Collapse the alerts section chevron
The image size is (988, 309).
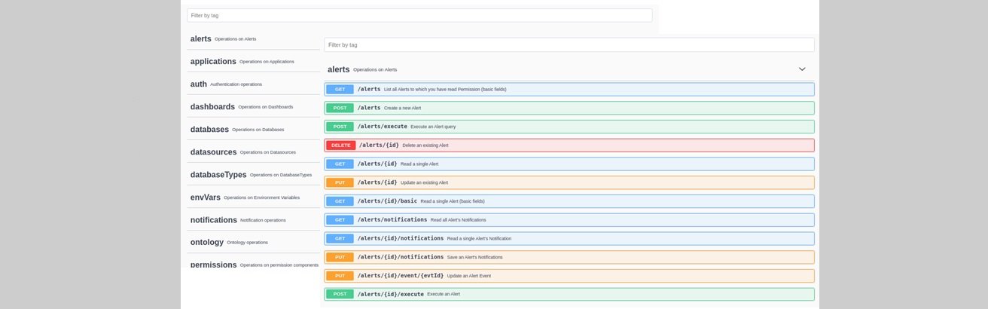(x=802, y=69)
